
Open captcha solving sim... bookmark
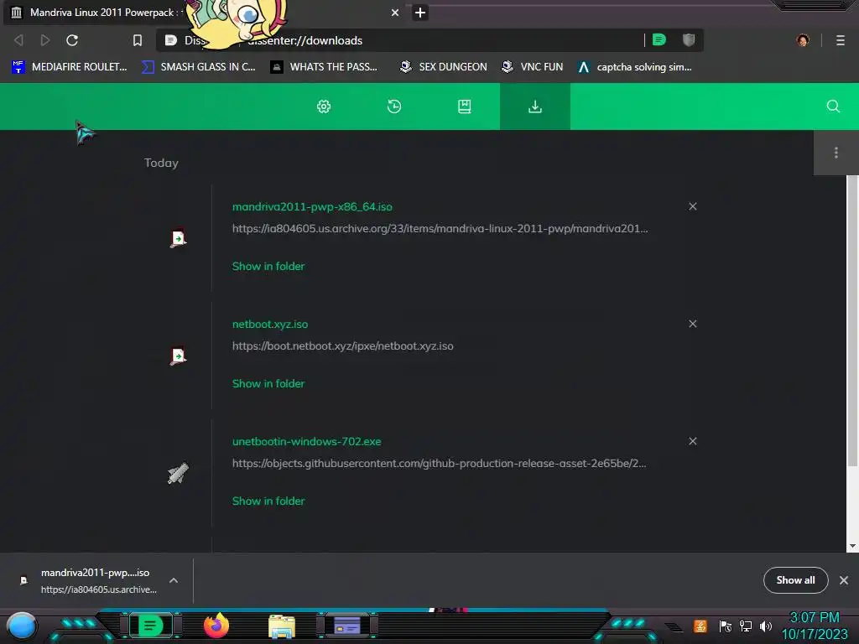[635, 67]
